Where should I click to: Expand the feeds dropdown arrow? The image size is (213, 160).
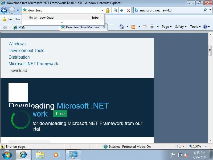coord(139,27)
